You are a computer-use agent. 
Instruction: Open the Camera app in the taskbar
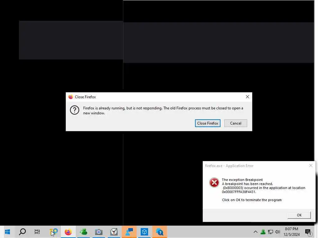click(99, 232)
